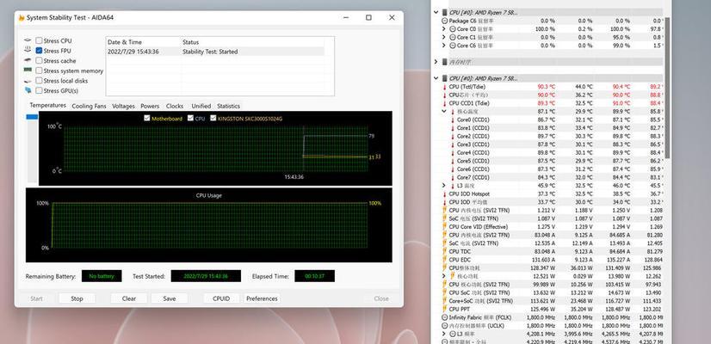This screenshot has height=344, width=711.
Task: Switch to the Powers tab
Action: (150, 106)
